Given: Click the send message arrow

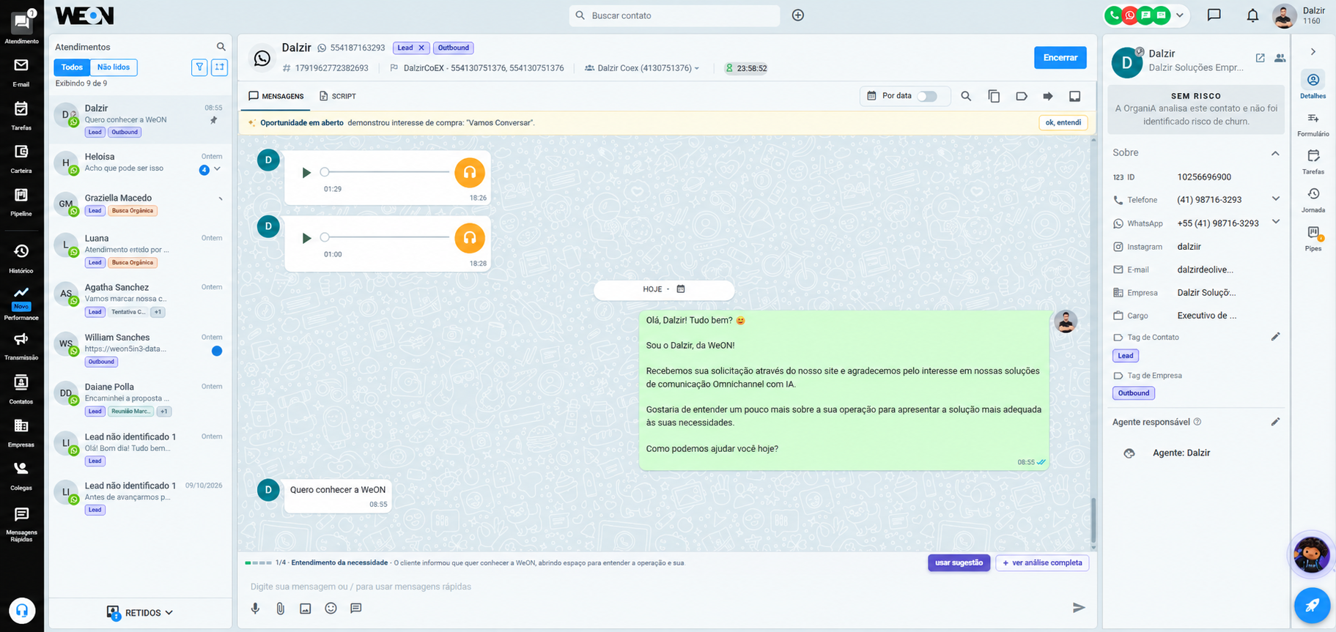Looking at the screenshot, I should pos(1079,608).
